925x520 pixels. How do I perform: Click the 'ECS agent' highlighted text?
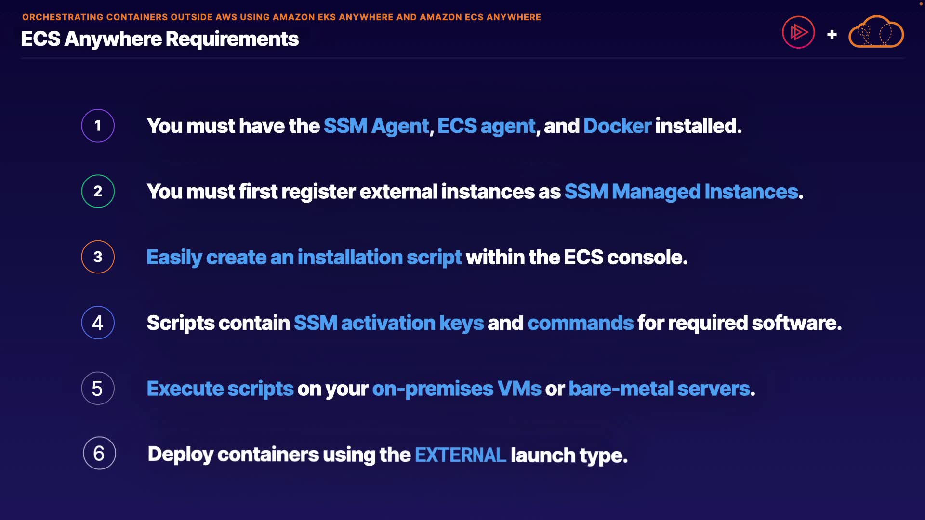486,126
